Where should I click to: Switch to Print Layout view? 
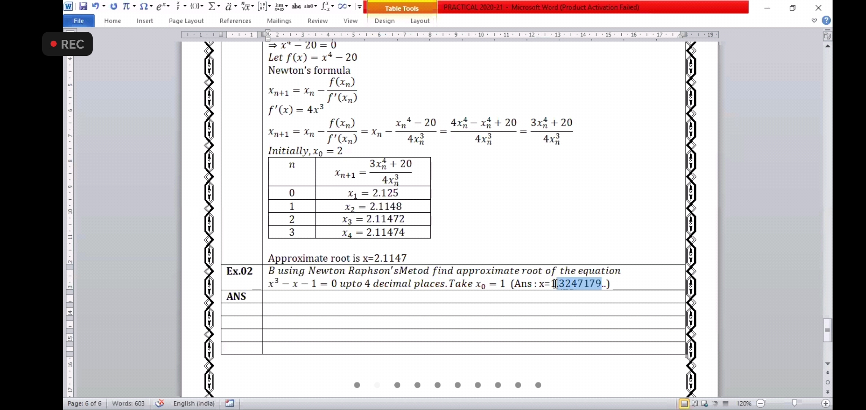click(684, 403)
